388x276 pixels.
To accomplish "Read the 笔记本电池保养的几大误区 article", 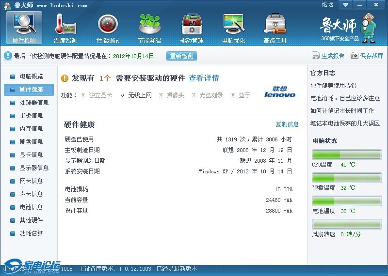I will pyautogui.click(x=345, y=123).
